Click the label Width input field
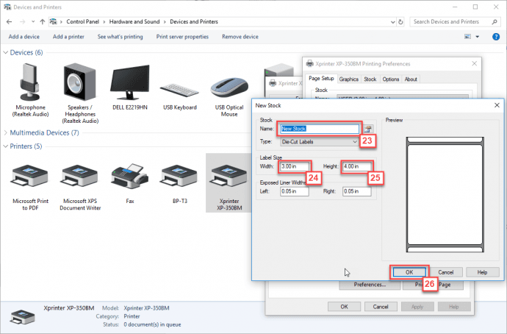Screen dimensions: 507x334 point(294,166)
